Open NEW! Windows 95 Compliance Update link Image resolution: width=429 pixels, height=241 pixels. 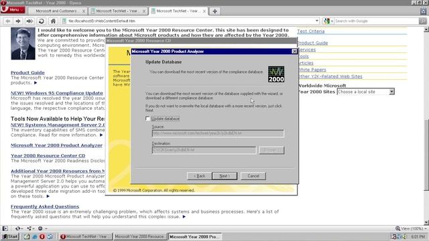click(56, 93)
